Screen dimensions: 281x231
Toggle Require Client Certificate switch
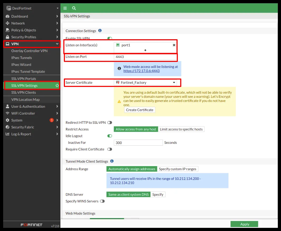click(110, 149)
